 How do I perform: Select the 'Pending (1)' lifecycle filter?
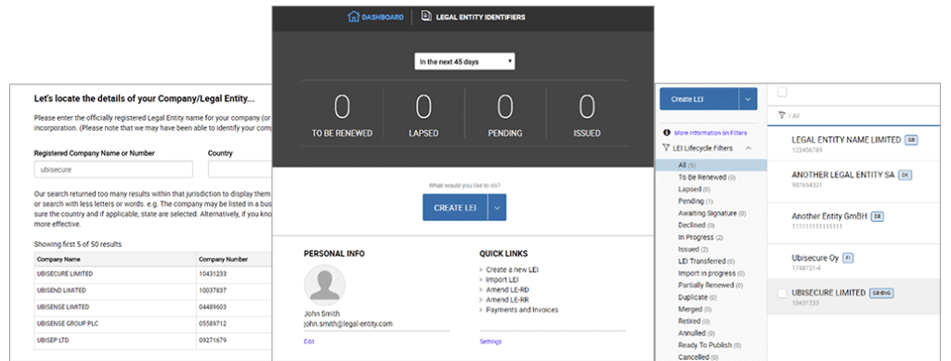point(696,201)
